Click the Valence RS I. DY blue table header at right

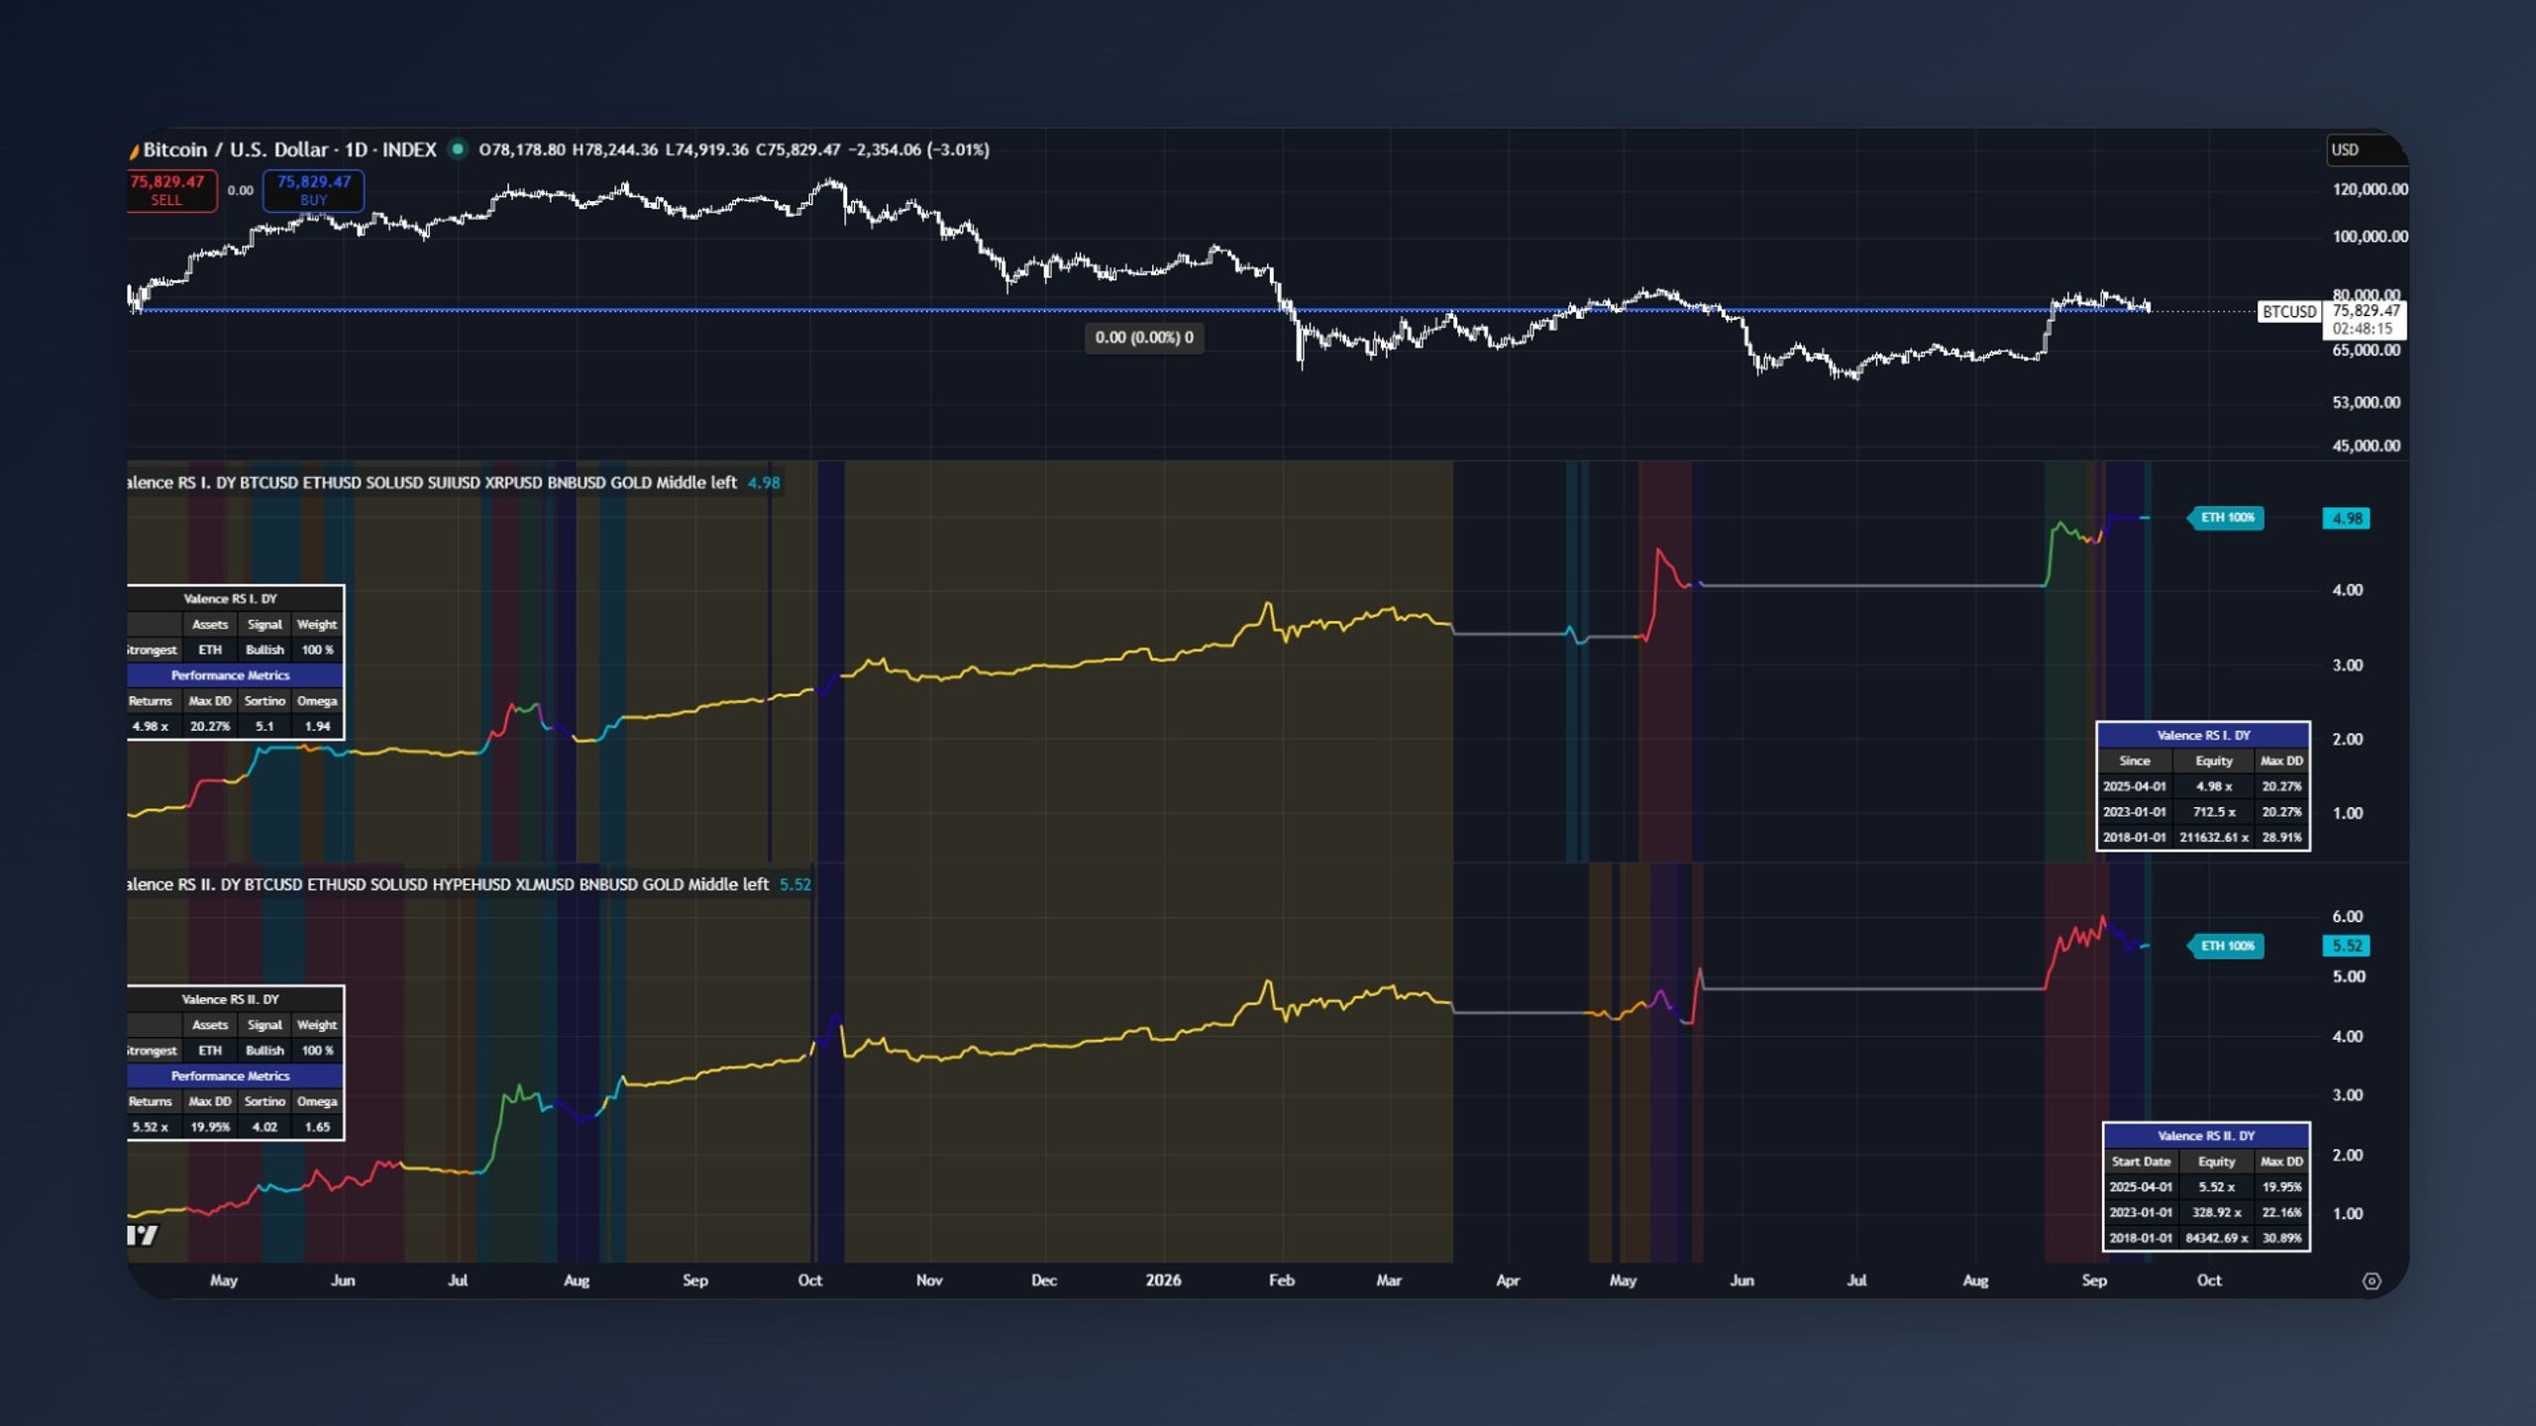(x=2203, y=736)
